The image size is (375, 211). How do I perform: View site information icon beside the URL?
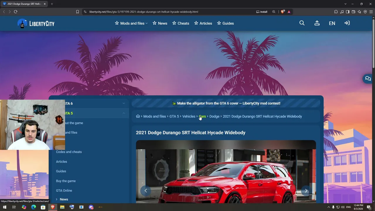pos(85,12)
